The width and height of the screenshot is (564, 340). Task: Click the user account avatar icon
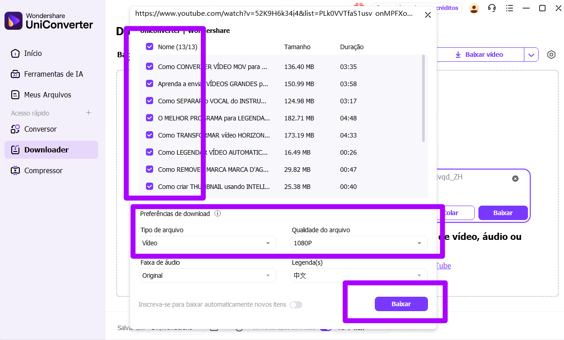(473, 8)
